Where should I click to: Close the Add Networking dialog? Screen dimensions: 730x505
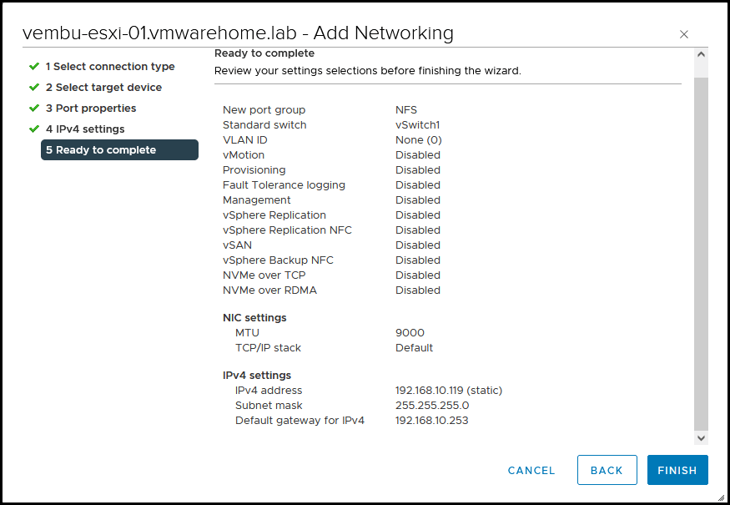click(x=683, y=34)
